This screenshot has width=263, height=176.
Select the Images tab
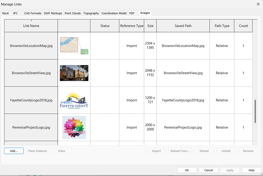point(145,13)
